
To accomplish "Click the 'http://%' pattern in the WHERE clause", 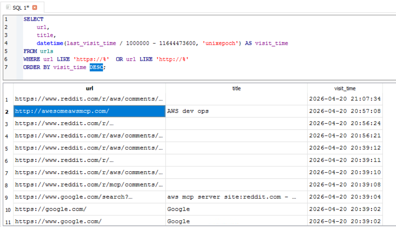I will [172, 59].
